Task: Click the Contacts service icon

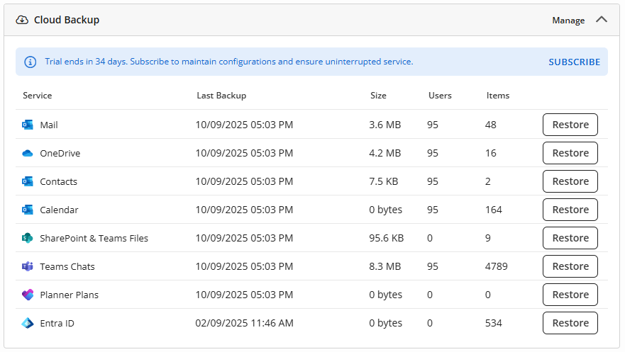Action: [28, 181]
